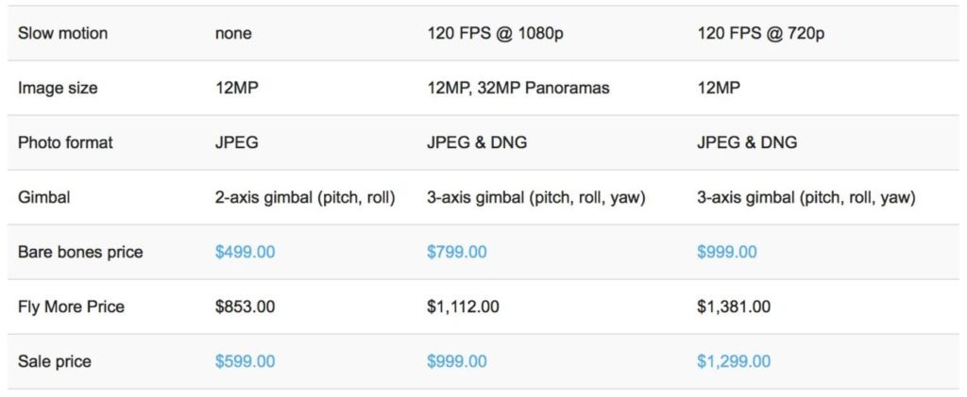This screenshot has height=397, width=967.
Task: Open the $1,299.00 sale price link
Action: pos(733,361)
